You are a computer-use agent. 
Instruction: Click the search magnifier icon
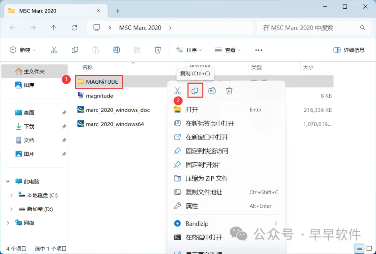[x=362, y=28]
